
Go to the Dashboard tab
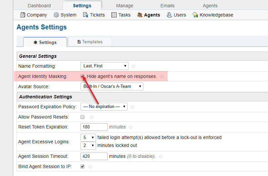[x=39, y=6]
